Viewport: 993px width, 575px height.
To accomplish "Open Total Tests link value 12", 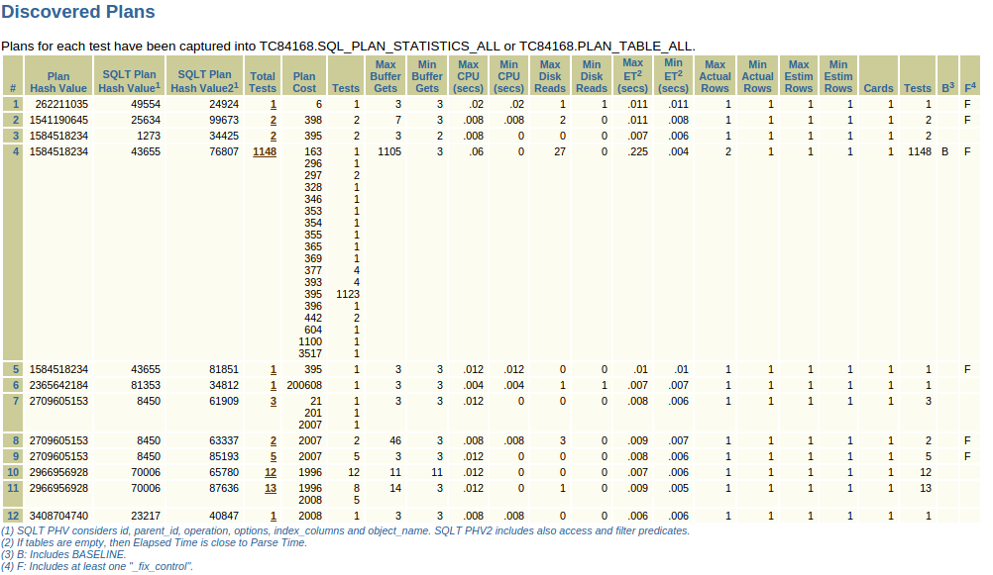I will point(271,472).
